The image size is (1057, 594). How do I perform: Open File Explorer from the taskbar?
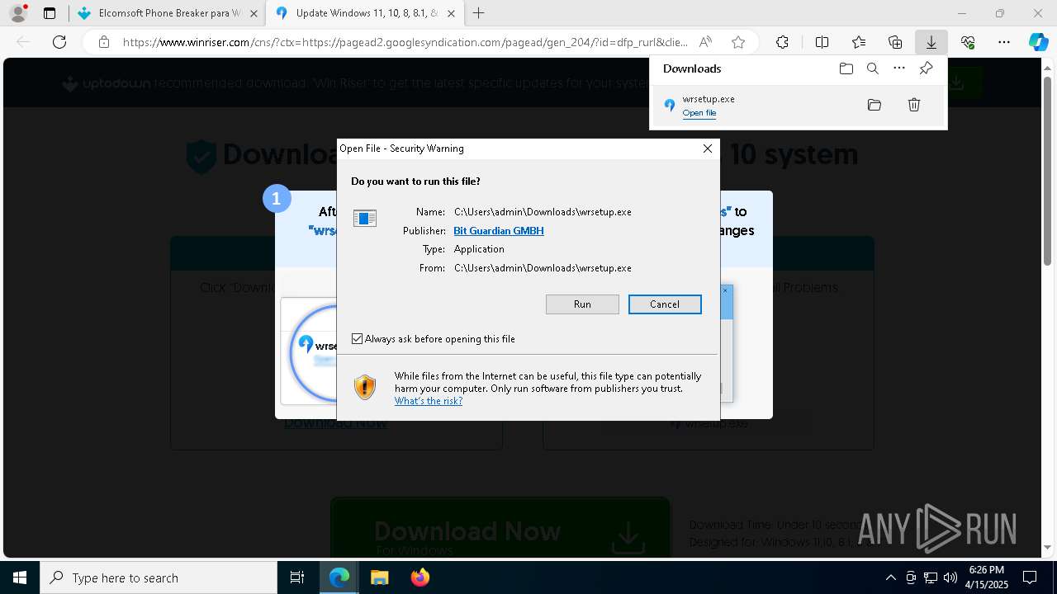point(379,577)
